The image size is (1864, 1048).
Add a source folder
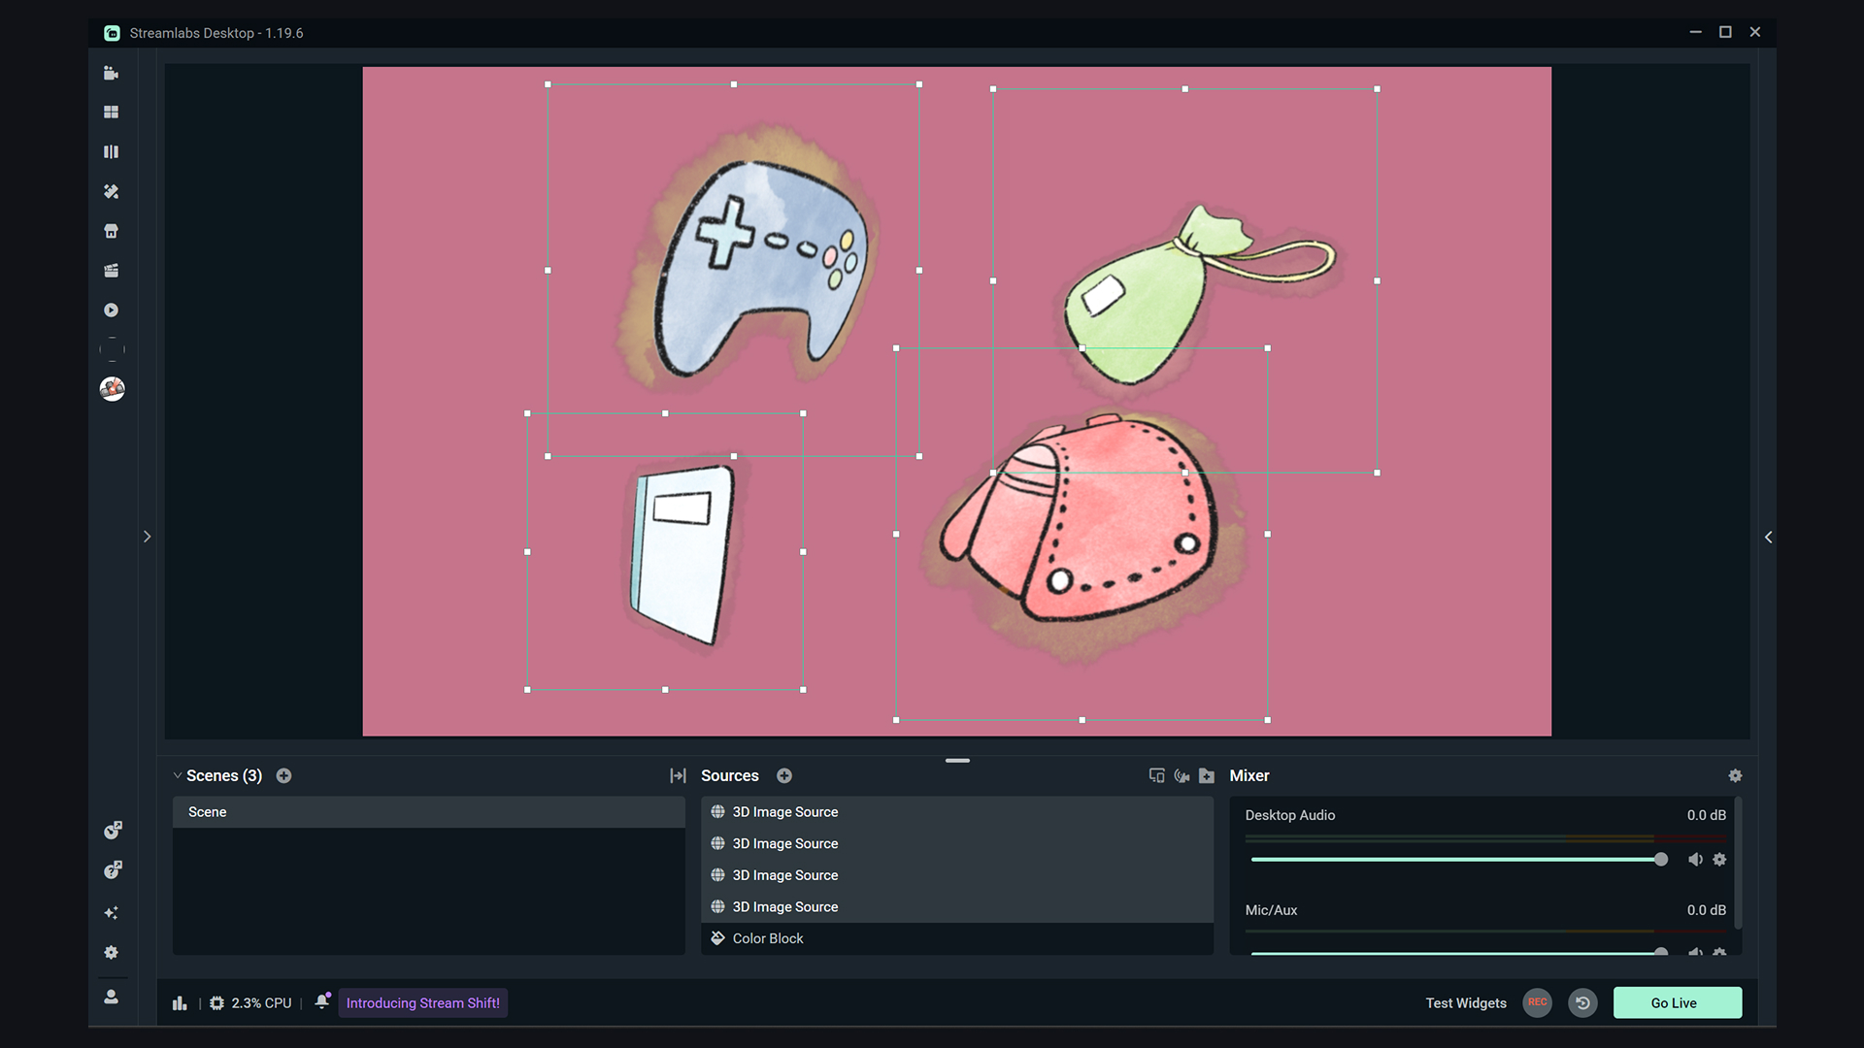tap(1207, 775)
